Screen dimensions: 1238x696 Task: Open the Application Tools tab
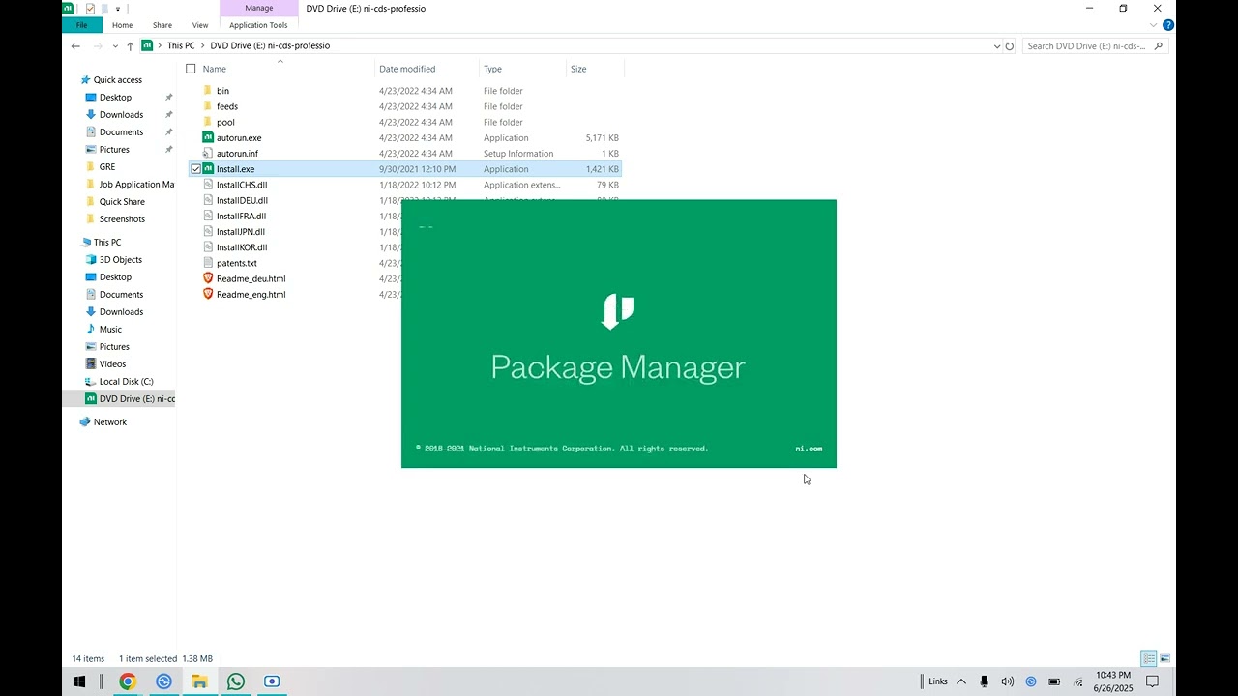258,25
